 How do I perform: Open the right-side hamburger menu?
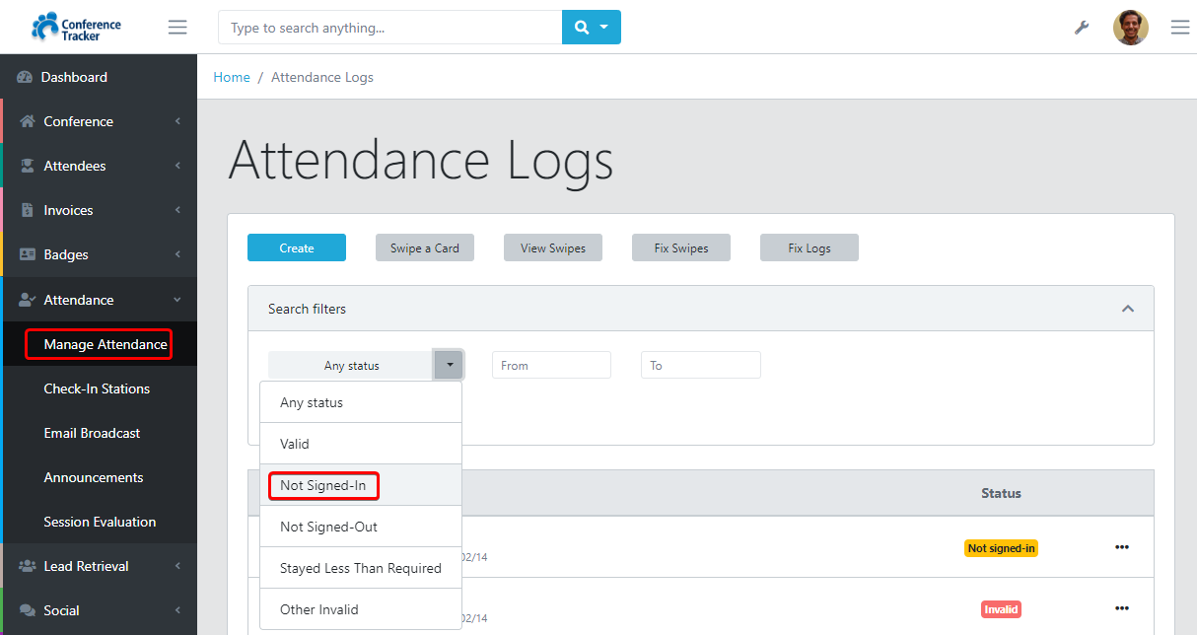[x=1180, y=28]
